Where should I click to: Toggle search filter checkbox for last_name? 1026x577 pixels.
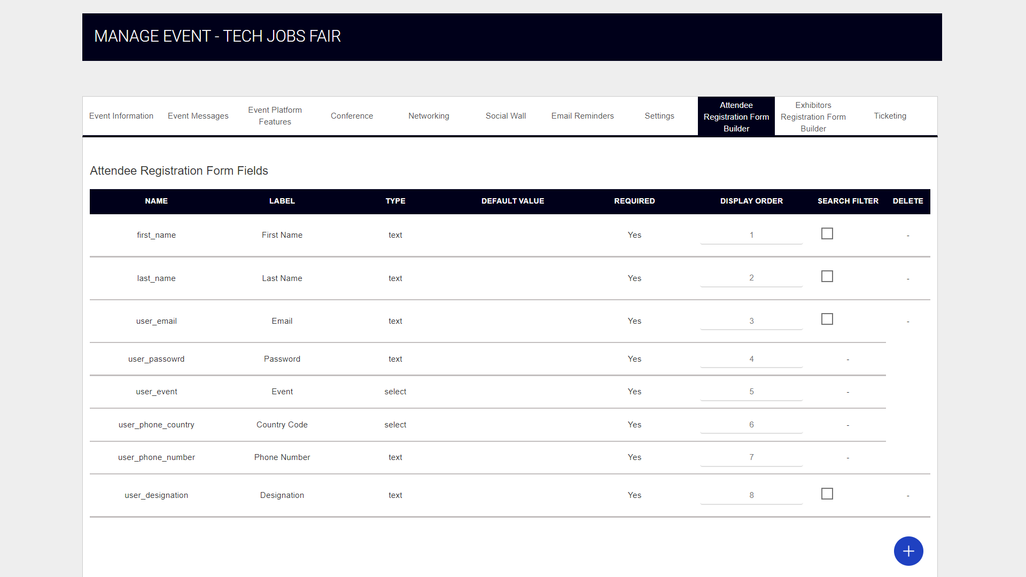827,276
